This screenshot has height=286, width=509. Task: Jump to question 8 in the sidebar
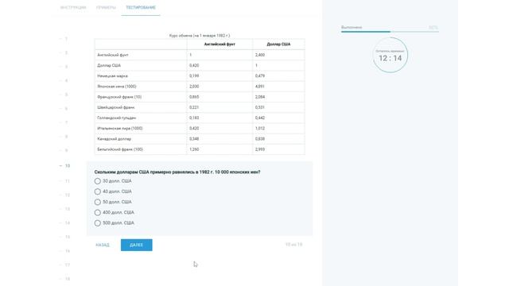pyautogui.click(x=66, y=137)
